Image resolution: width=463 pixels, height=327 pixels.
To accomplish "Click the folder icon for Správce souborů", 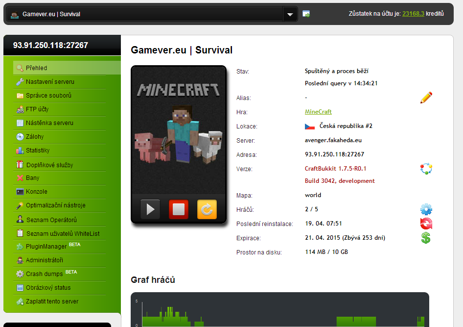I will 20,96.
